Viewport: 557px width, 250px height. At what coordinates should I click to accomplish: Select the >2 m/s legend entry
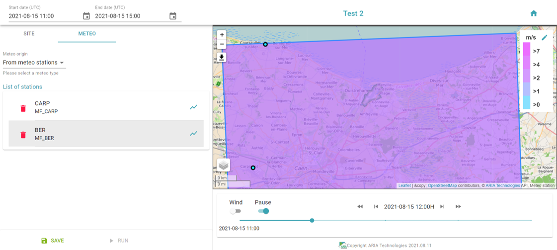[x=537, y=78]
